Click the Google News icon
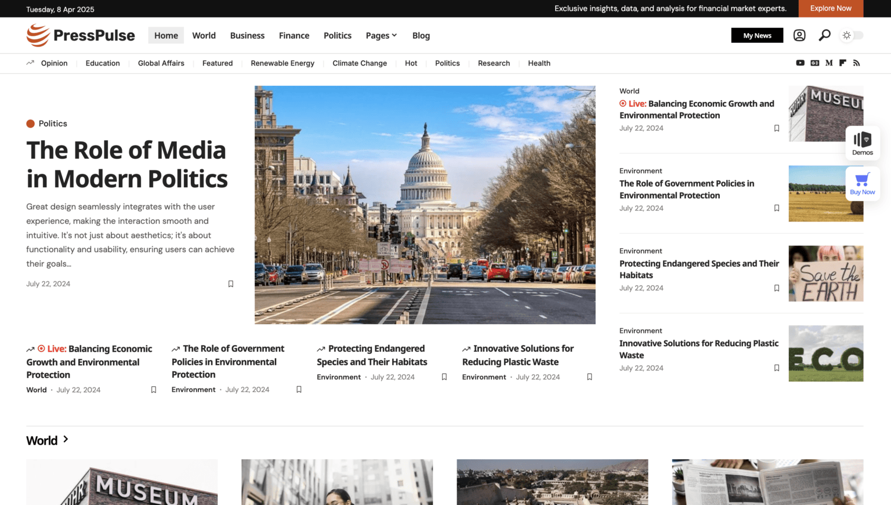This screenshot has width=891, height=505. tap(814, 63)
